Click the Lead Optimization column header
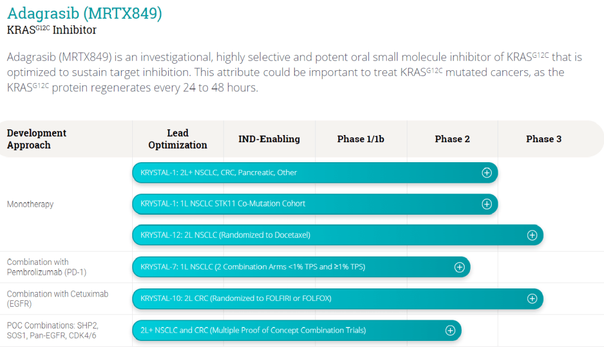The width and height of the screenshot is (604, 348). pyautogui.click(x=178, y=139)
